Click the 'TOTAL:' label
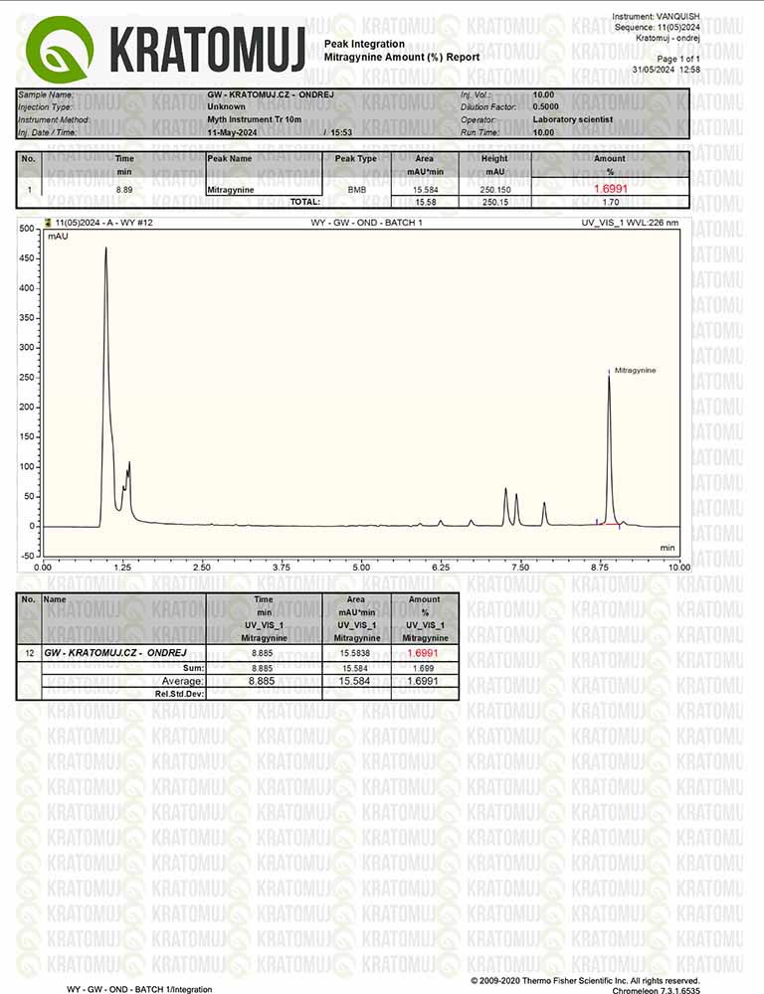 (305, 202)
